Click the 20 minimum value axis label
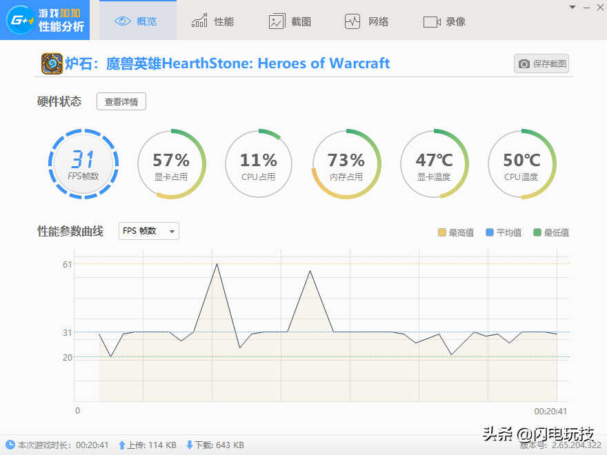Screen dimensions: 607x455 point(68,358)
